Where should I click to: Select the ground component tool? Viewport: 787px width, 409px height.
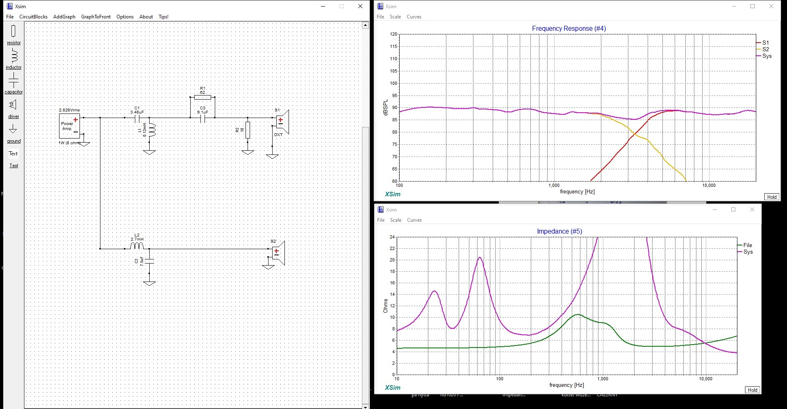[14, 134]
